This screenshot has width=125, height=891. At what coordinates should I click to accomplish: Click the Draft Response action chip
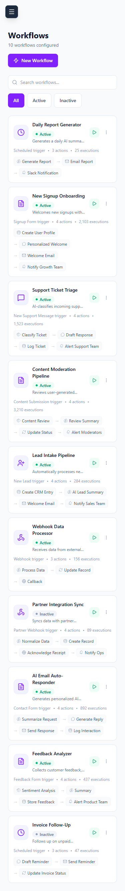pos(77,335)
